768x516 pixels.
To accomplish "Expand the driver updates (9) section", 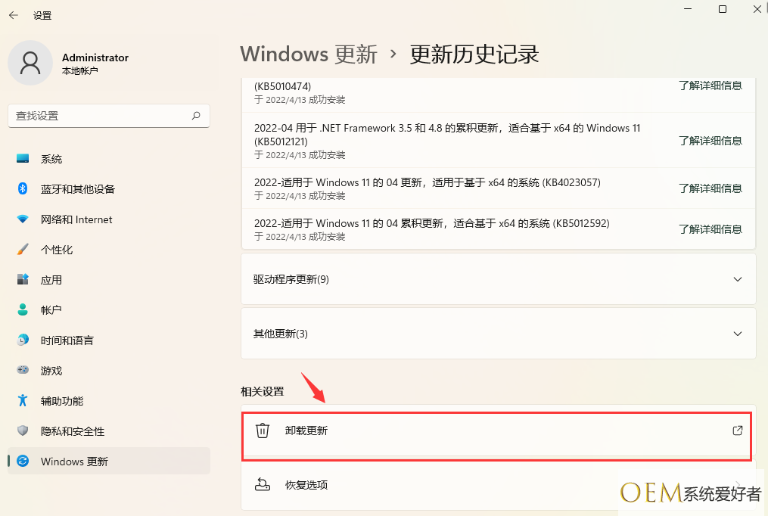I will click(x=738, y=279).
